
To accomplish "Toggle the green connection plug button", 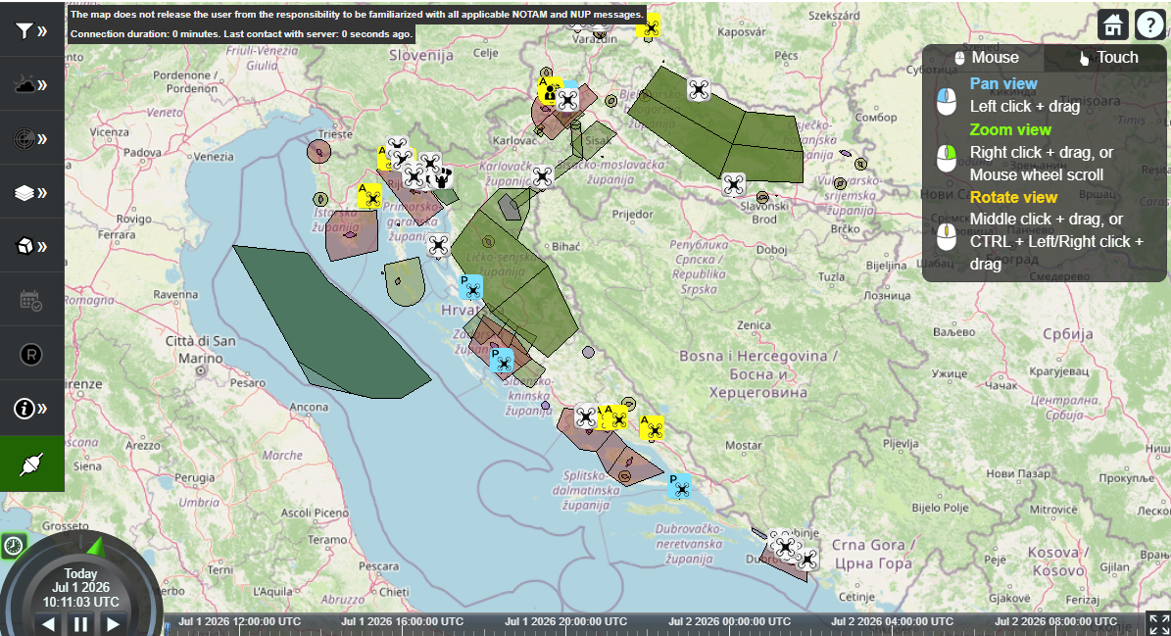I will tap(31, 464).
